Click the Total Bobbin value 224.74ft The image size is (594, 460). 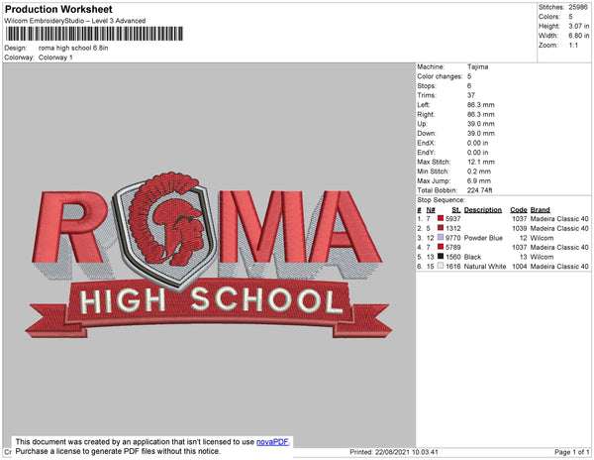[x=479, y=190]
